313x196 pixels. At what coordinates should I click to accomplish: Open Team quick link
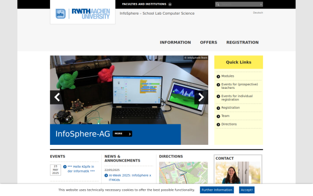click(225, 116)
